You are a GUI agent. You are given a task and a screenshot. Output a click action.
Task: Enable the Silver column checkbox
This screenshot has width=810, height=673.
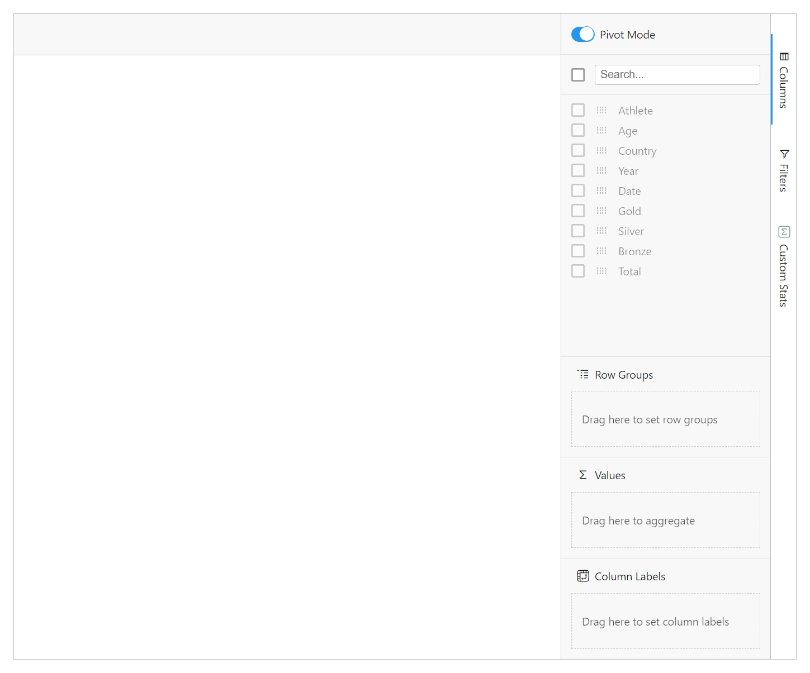pyautogui.click(x=578, y=231)
